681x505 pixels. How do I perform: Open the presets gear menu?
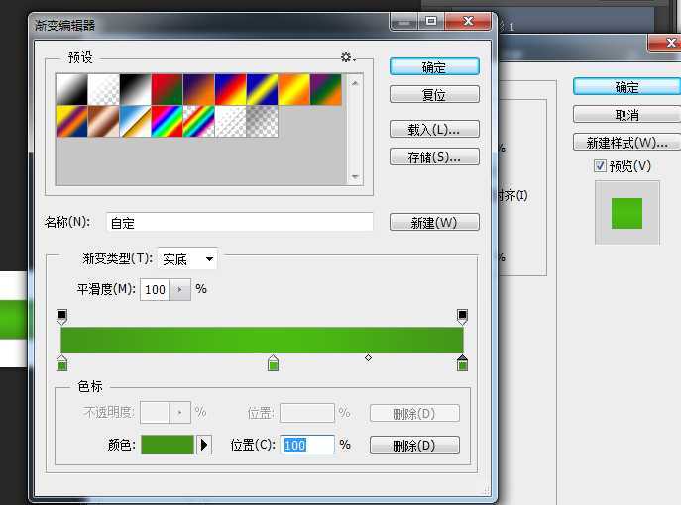tap(347, 57)
